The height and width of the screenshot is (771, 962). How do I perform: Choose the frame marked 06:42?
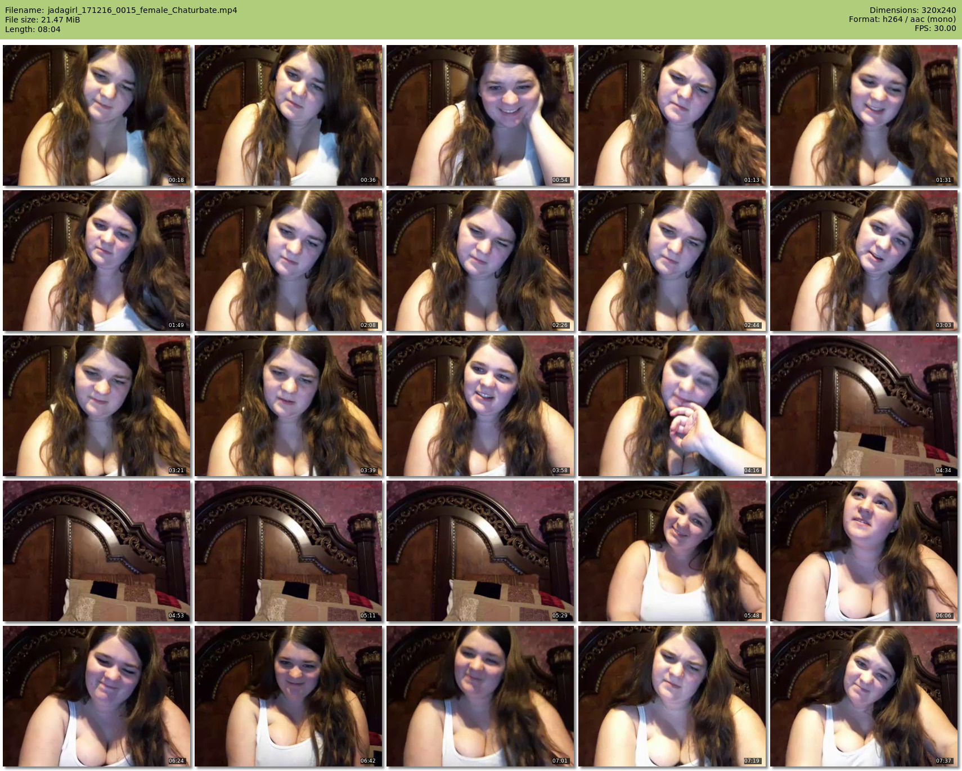pyautogui.click(x=289, y=696)
